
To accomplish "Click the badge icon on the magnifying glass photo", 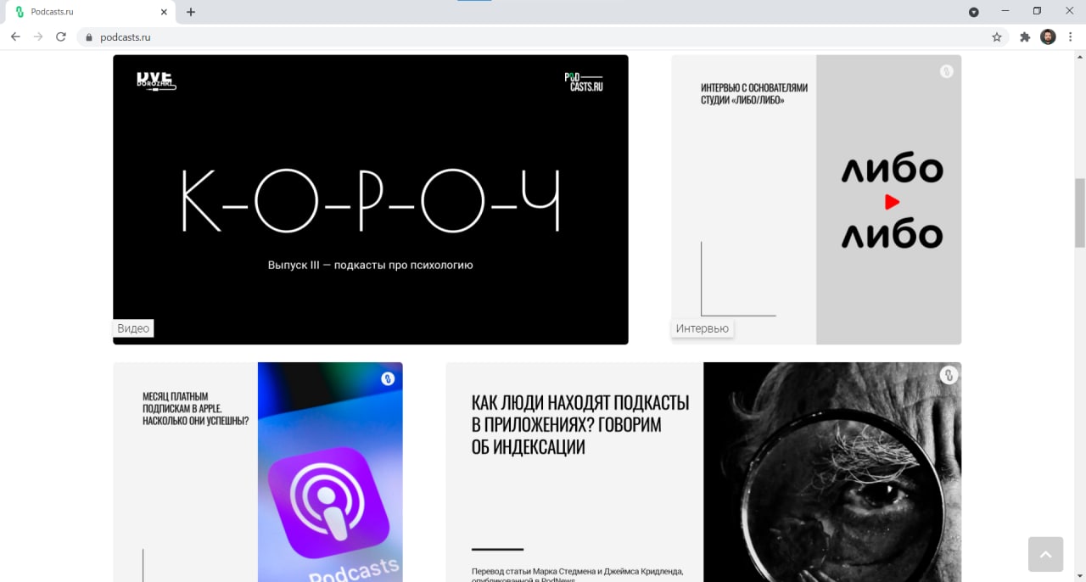I will point(949,374).
